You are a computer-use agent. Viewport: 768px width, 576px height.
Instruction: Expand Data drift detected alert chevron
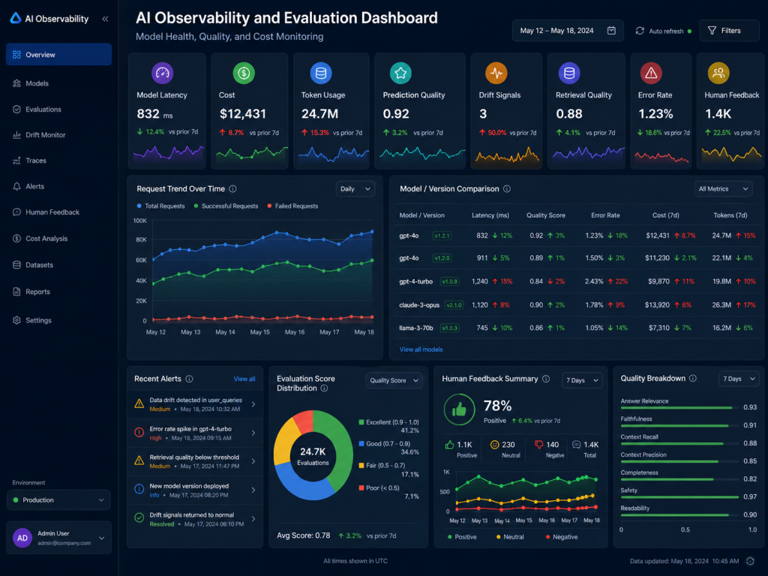[253, 404]
